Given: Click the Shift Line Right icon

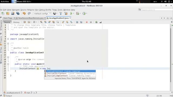Looking at the screenshot, I should coord(81,22).
